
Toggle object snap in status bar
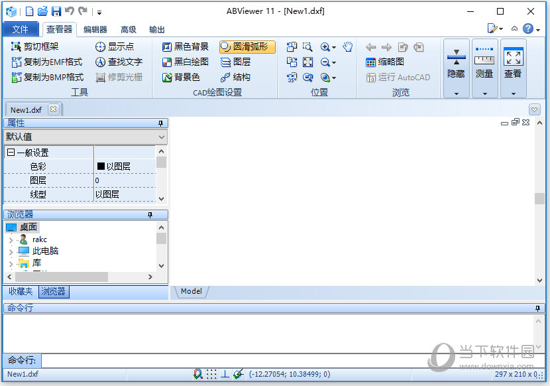[197, 374]
